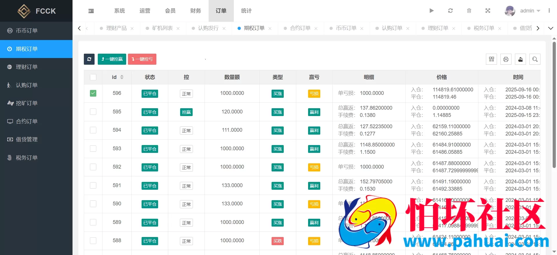Close the 币币订单 tab
The width and height of the screenshot is (557, 255).
[362, 28]
